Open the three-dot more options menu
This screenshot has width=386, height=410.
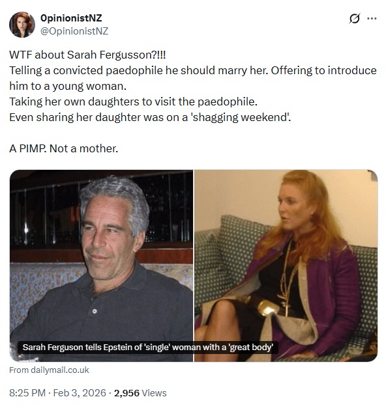[x=372, y=19]
